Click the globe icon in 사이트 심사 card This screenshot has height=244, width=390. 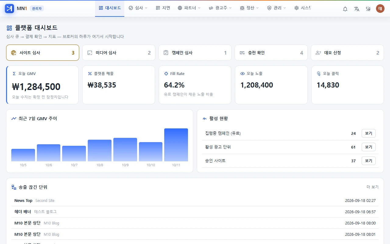[x=13, y=53]
